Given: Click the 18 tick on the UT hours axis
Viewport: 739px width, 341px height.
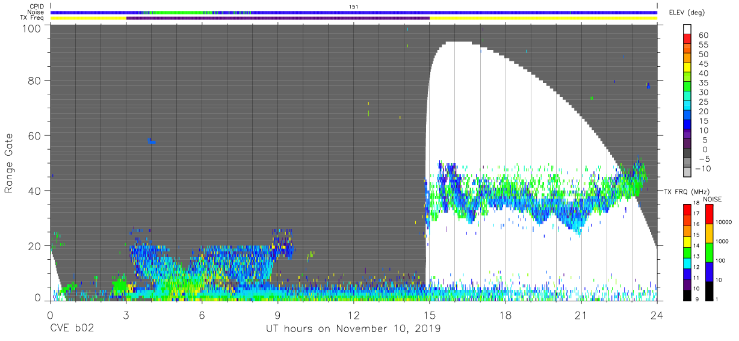Looking at the screenshot, I should click(505, 315).
